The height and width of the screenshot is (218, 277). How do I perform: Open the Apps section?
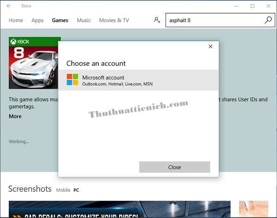[37, 20]
